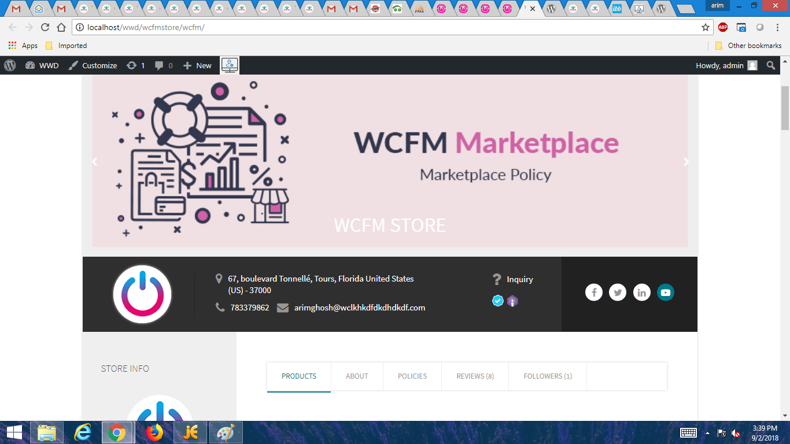Open the WordPress logo menu in admin bar

tap(10, 65)
